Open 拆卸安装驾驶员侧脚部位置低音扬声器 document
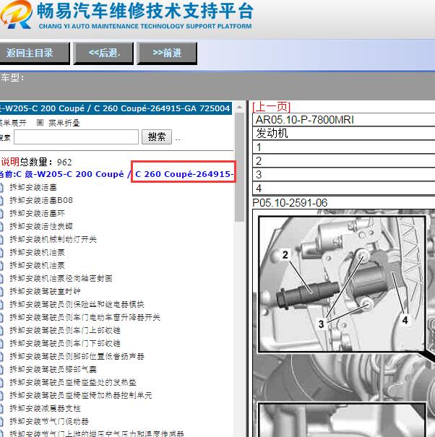 [x=77, y=356]
